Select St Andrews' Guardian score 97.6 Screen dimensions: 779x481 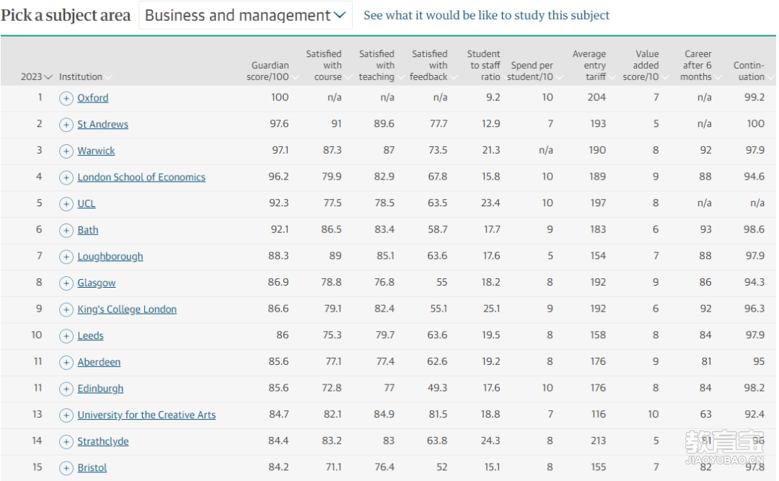click(279, 124)
